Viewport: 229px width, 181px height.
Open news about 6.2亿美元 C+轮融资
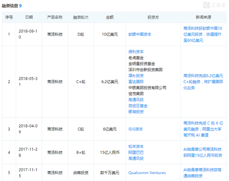[203, 82]
